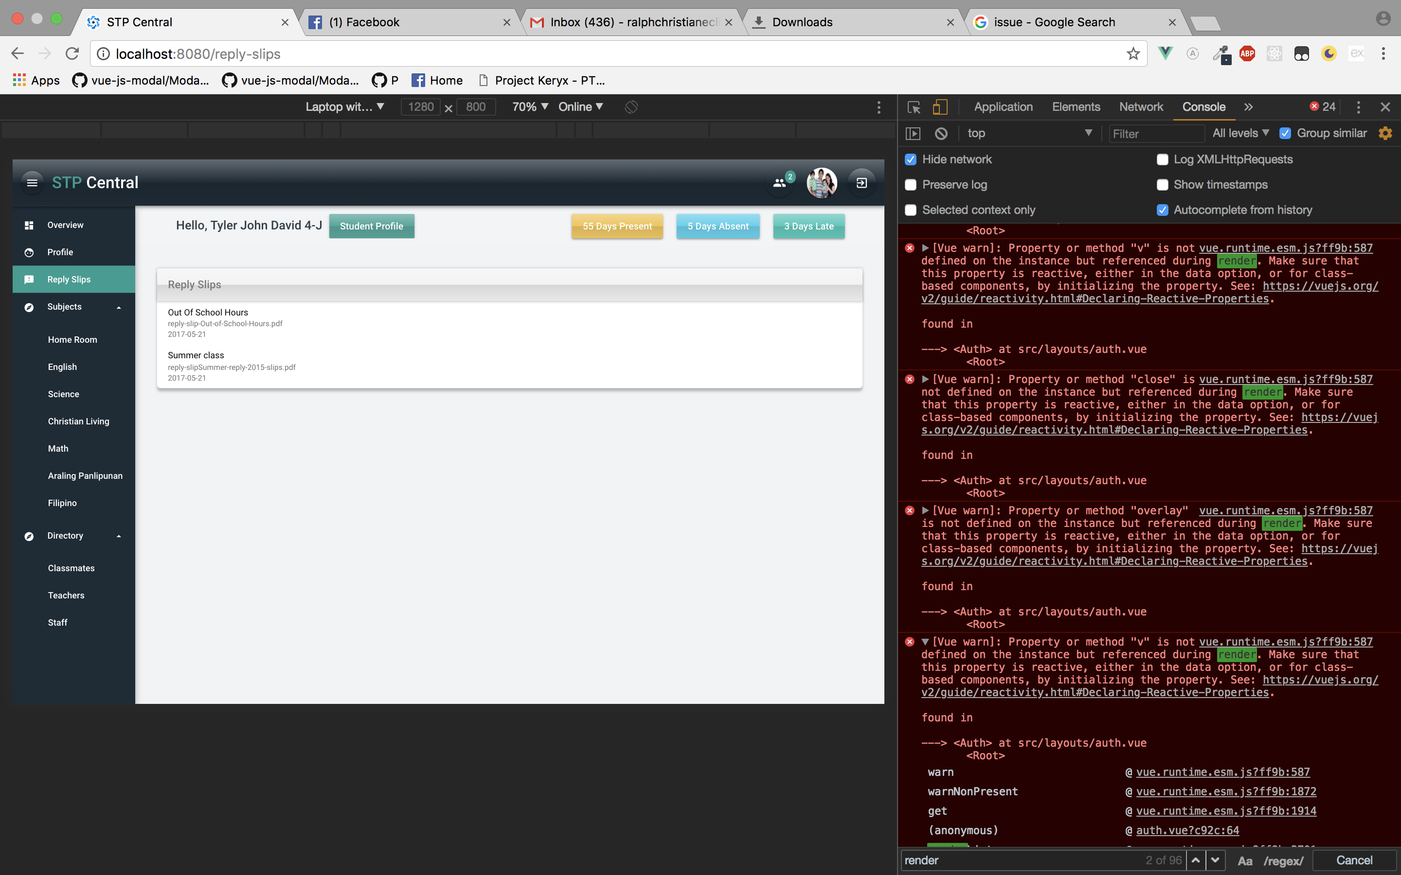This screenshot has height=875, width=1401.
Task: Open the Online throttling dropdown
Action: click(579, 106)
